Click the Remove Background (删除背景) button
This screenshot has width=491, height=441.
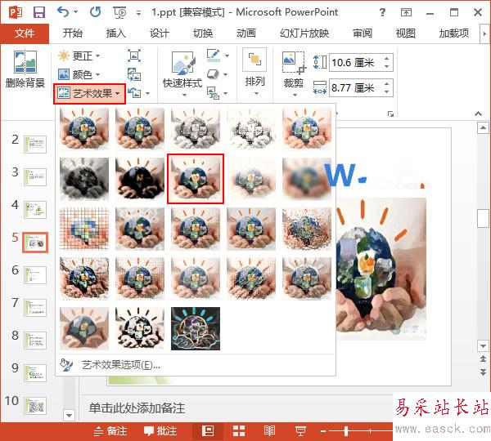coord(25,69)
